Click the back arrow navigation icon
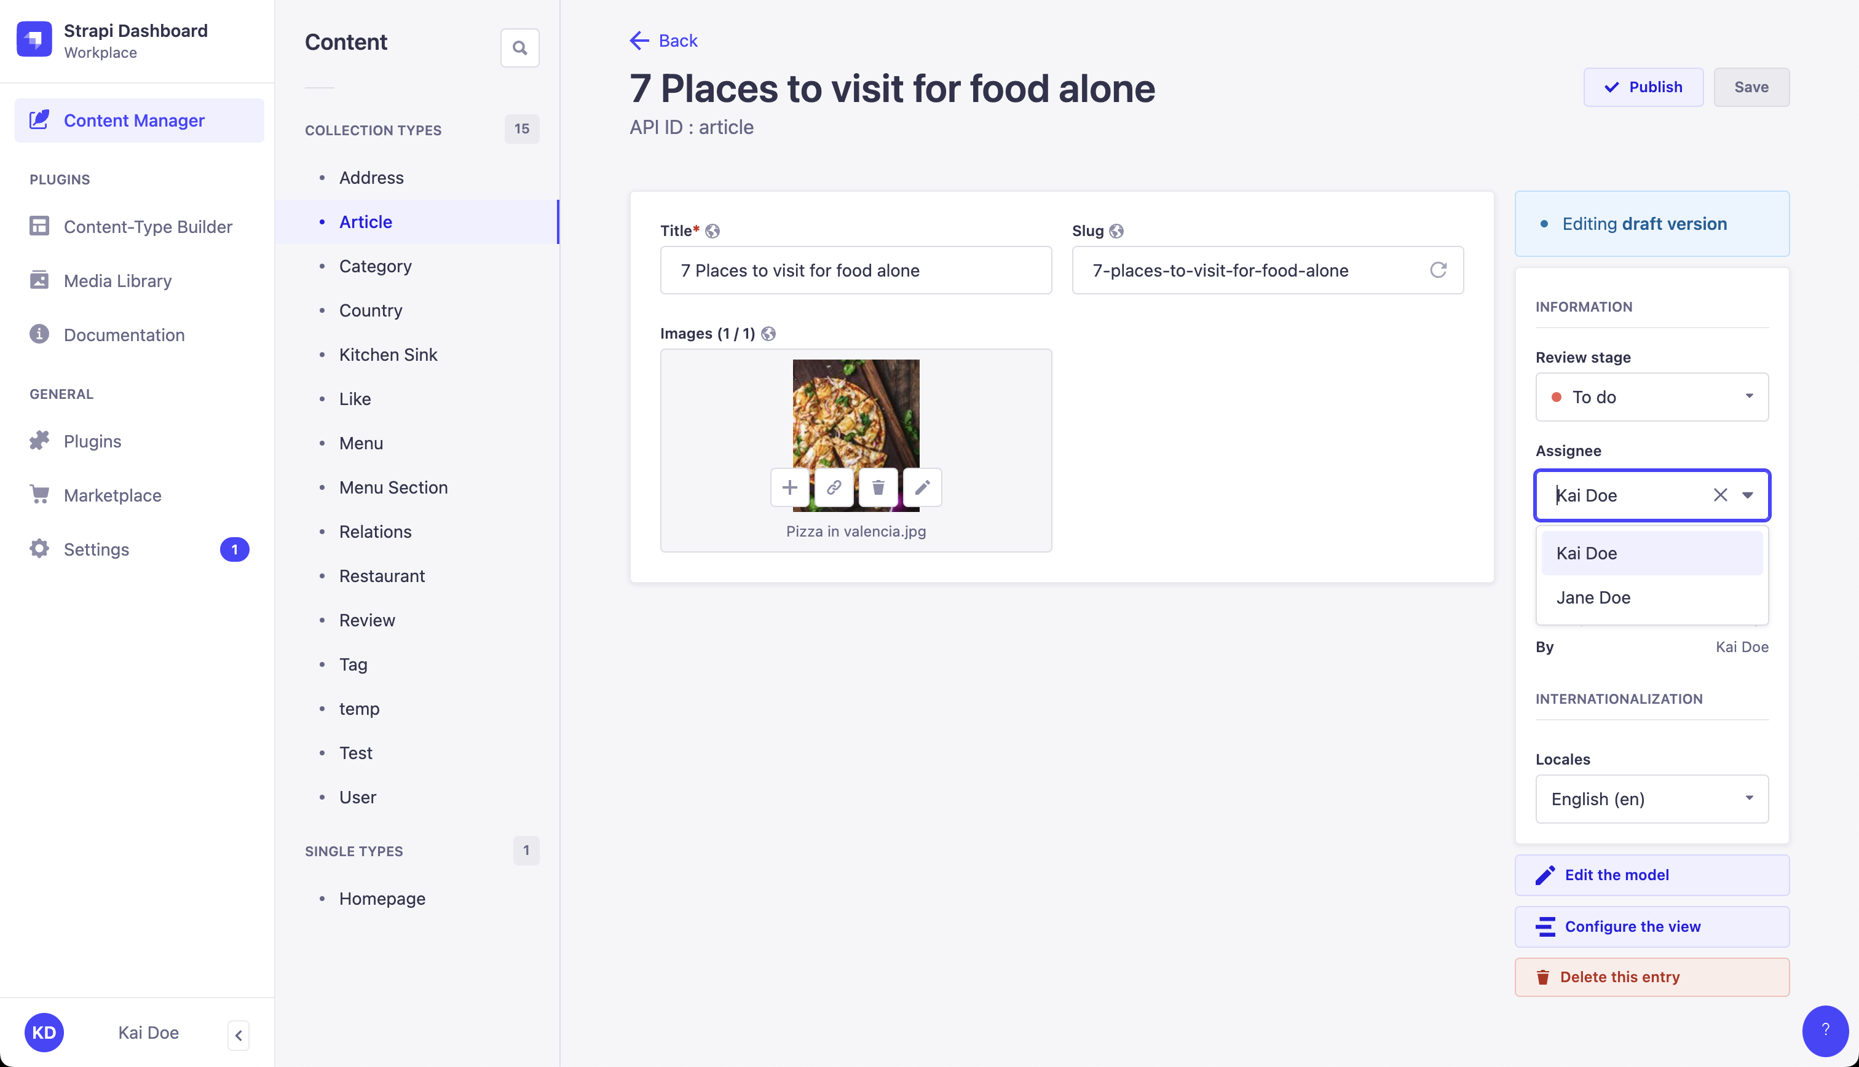The image size is (1859, 1067). pos(638,41)
